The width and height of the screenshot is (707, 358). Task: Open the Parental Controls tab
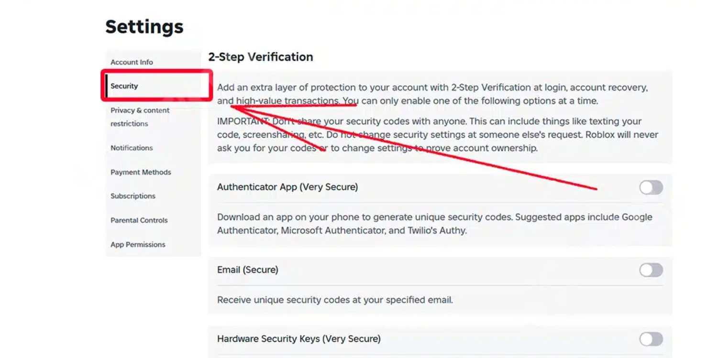click(x=139, y=220)
